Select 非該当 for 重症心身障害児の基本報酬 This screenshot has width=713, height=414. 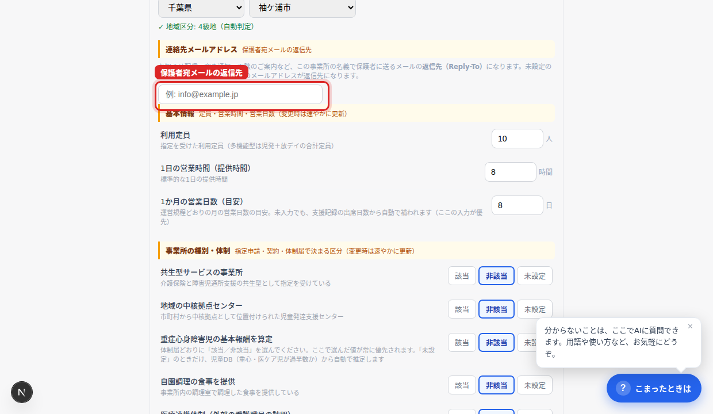[x=496, y=343]
